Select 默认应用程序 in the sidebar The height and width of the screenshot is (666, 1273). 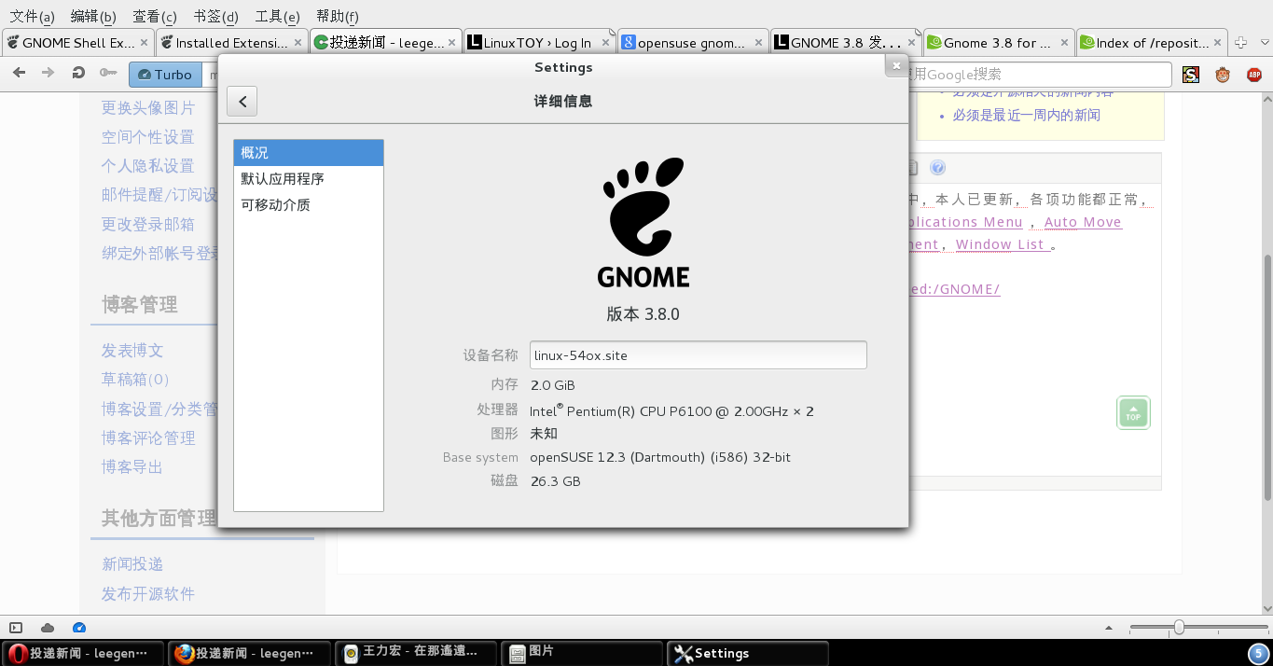pyautogui.click(x=309, y=179)
